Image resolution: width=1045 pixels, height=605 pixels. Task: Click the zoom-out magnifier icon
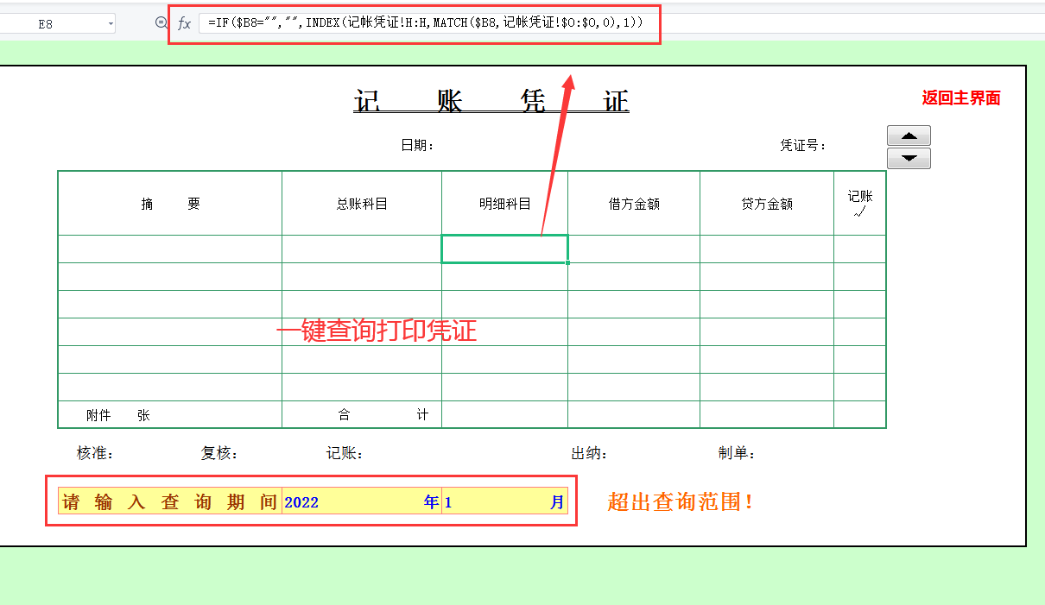pyautogui.click(x=162, y=24)
